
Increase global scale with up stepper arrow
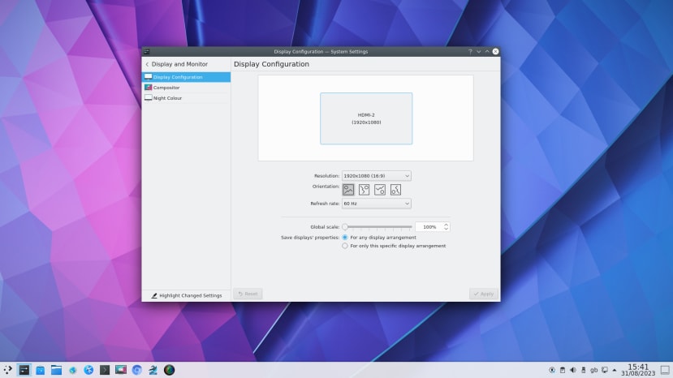(x=447, y=225)
